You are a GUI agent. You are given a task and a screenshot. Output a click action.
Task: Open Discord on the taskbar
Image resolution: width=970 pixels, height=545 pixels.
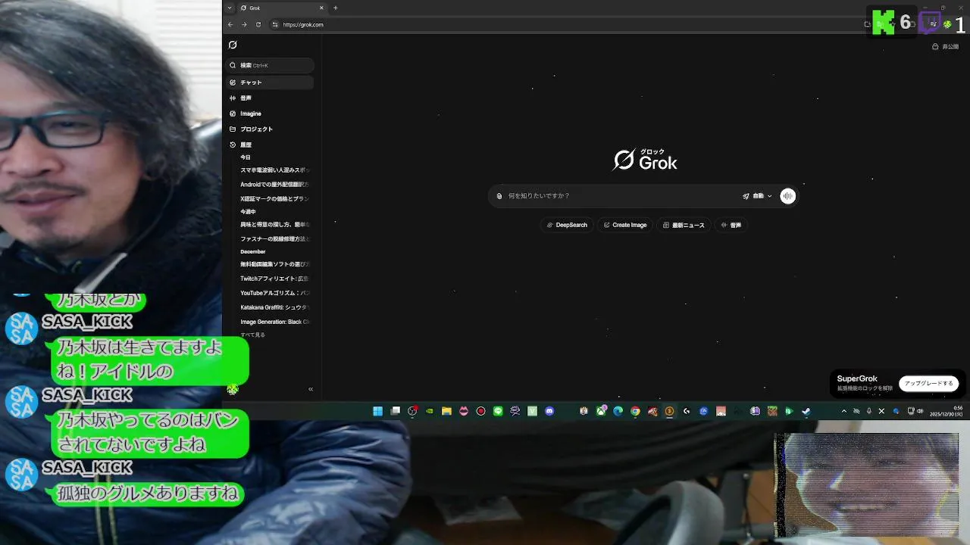pos(549,411)
